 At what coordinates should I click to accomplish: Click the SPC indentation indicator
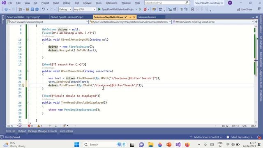coord(245,126)
